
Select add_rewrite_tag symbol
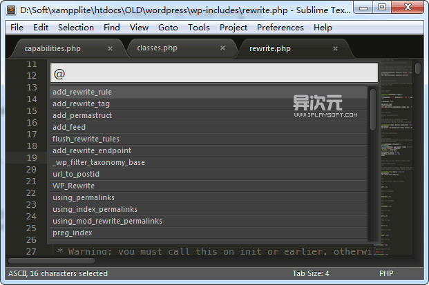[209, 104]
